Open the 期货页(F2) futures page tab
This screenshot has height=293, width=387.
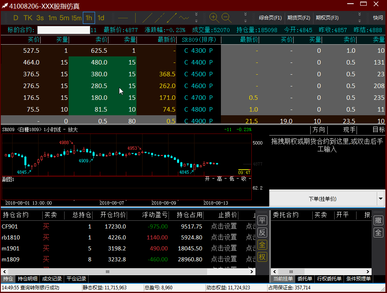298,18
